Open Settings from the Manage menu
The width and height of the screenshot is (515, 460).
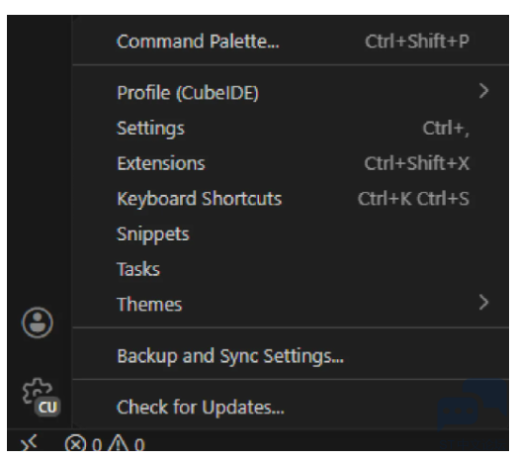point(291,128)
